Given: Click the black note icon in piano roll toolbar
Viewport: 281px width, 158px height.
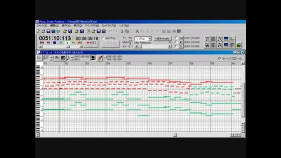Looking at the screenshot, I should pyautogui.click(x=68, y=58).
